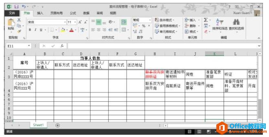This screenshot has height=137, width=269.
Task: Open the Conditional Formatting dropdown
Action: point(164,20)
